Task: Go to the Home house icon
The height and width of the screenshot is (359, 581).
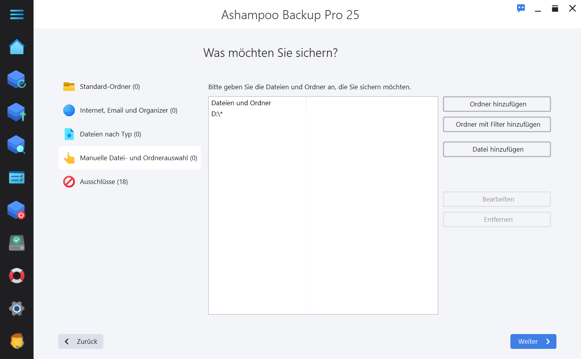Action: point(17,47)
